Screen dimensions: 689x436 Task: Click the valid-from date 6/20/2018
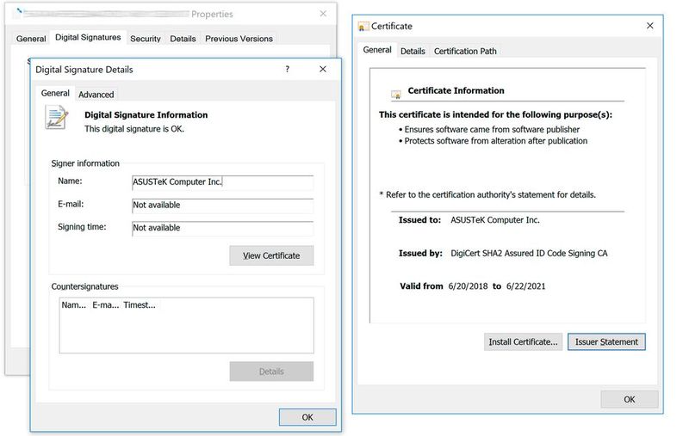click(468, 286)
